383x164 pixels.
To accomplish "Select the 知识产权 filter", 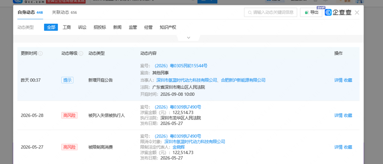I will (168, 27).
